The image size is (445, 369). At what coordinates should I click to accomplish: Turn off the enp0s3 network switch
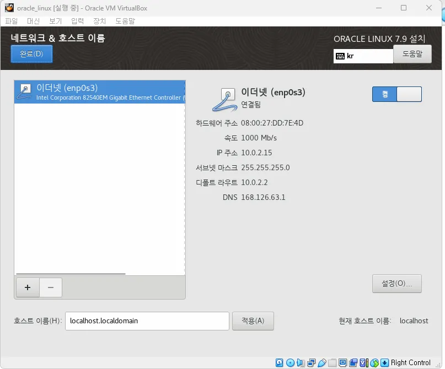(x=397, y=94)
